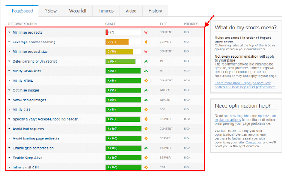Click the A (97) grade bar

click(123, 119)
